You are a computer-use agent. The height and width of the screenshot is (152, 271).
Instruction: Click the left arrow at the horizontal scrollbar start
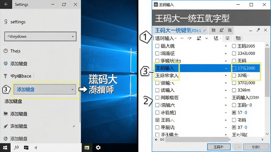coord(156,140)
